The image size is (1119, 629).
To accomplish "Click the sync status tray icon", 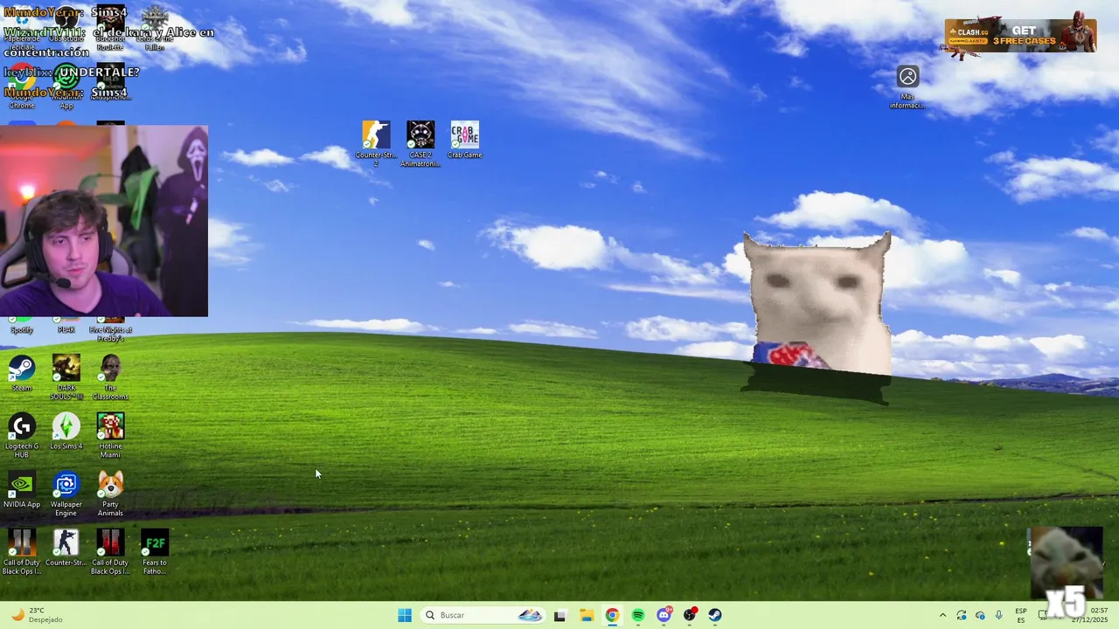I will pos(962,615).
